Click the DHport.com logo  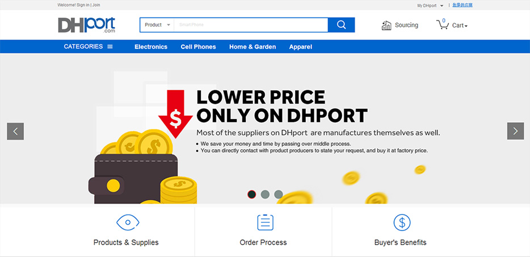86,25
